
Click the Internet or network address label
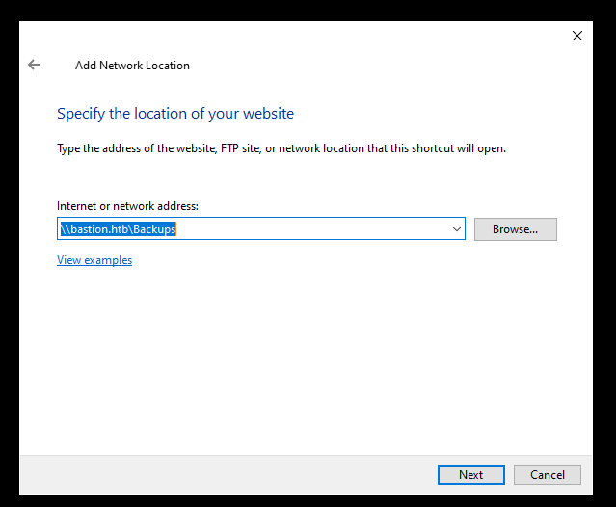click(127, 206)
